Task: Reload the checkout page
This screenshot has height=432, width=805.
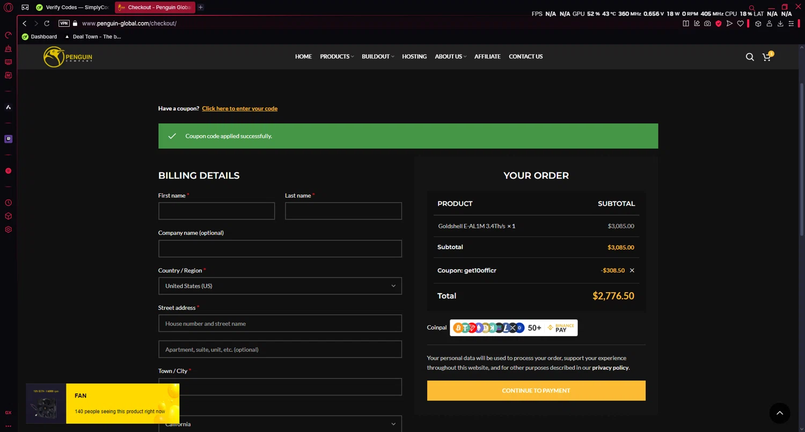Action: pyautogui.click(x=47, y=24)
